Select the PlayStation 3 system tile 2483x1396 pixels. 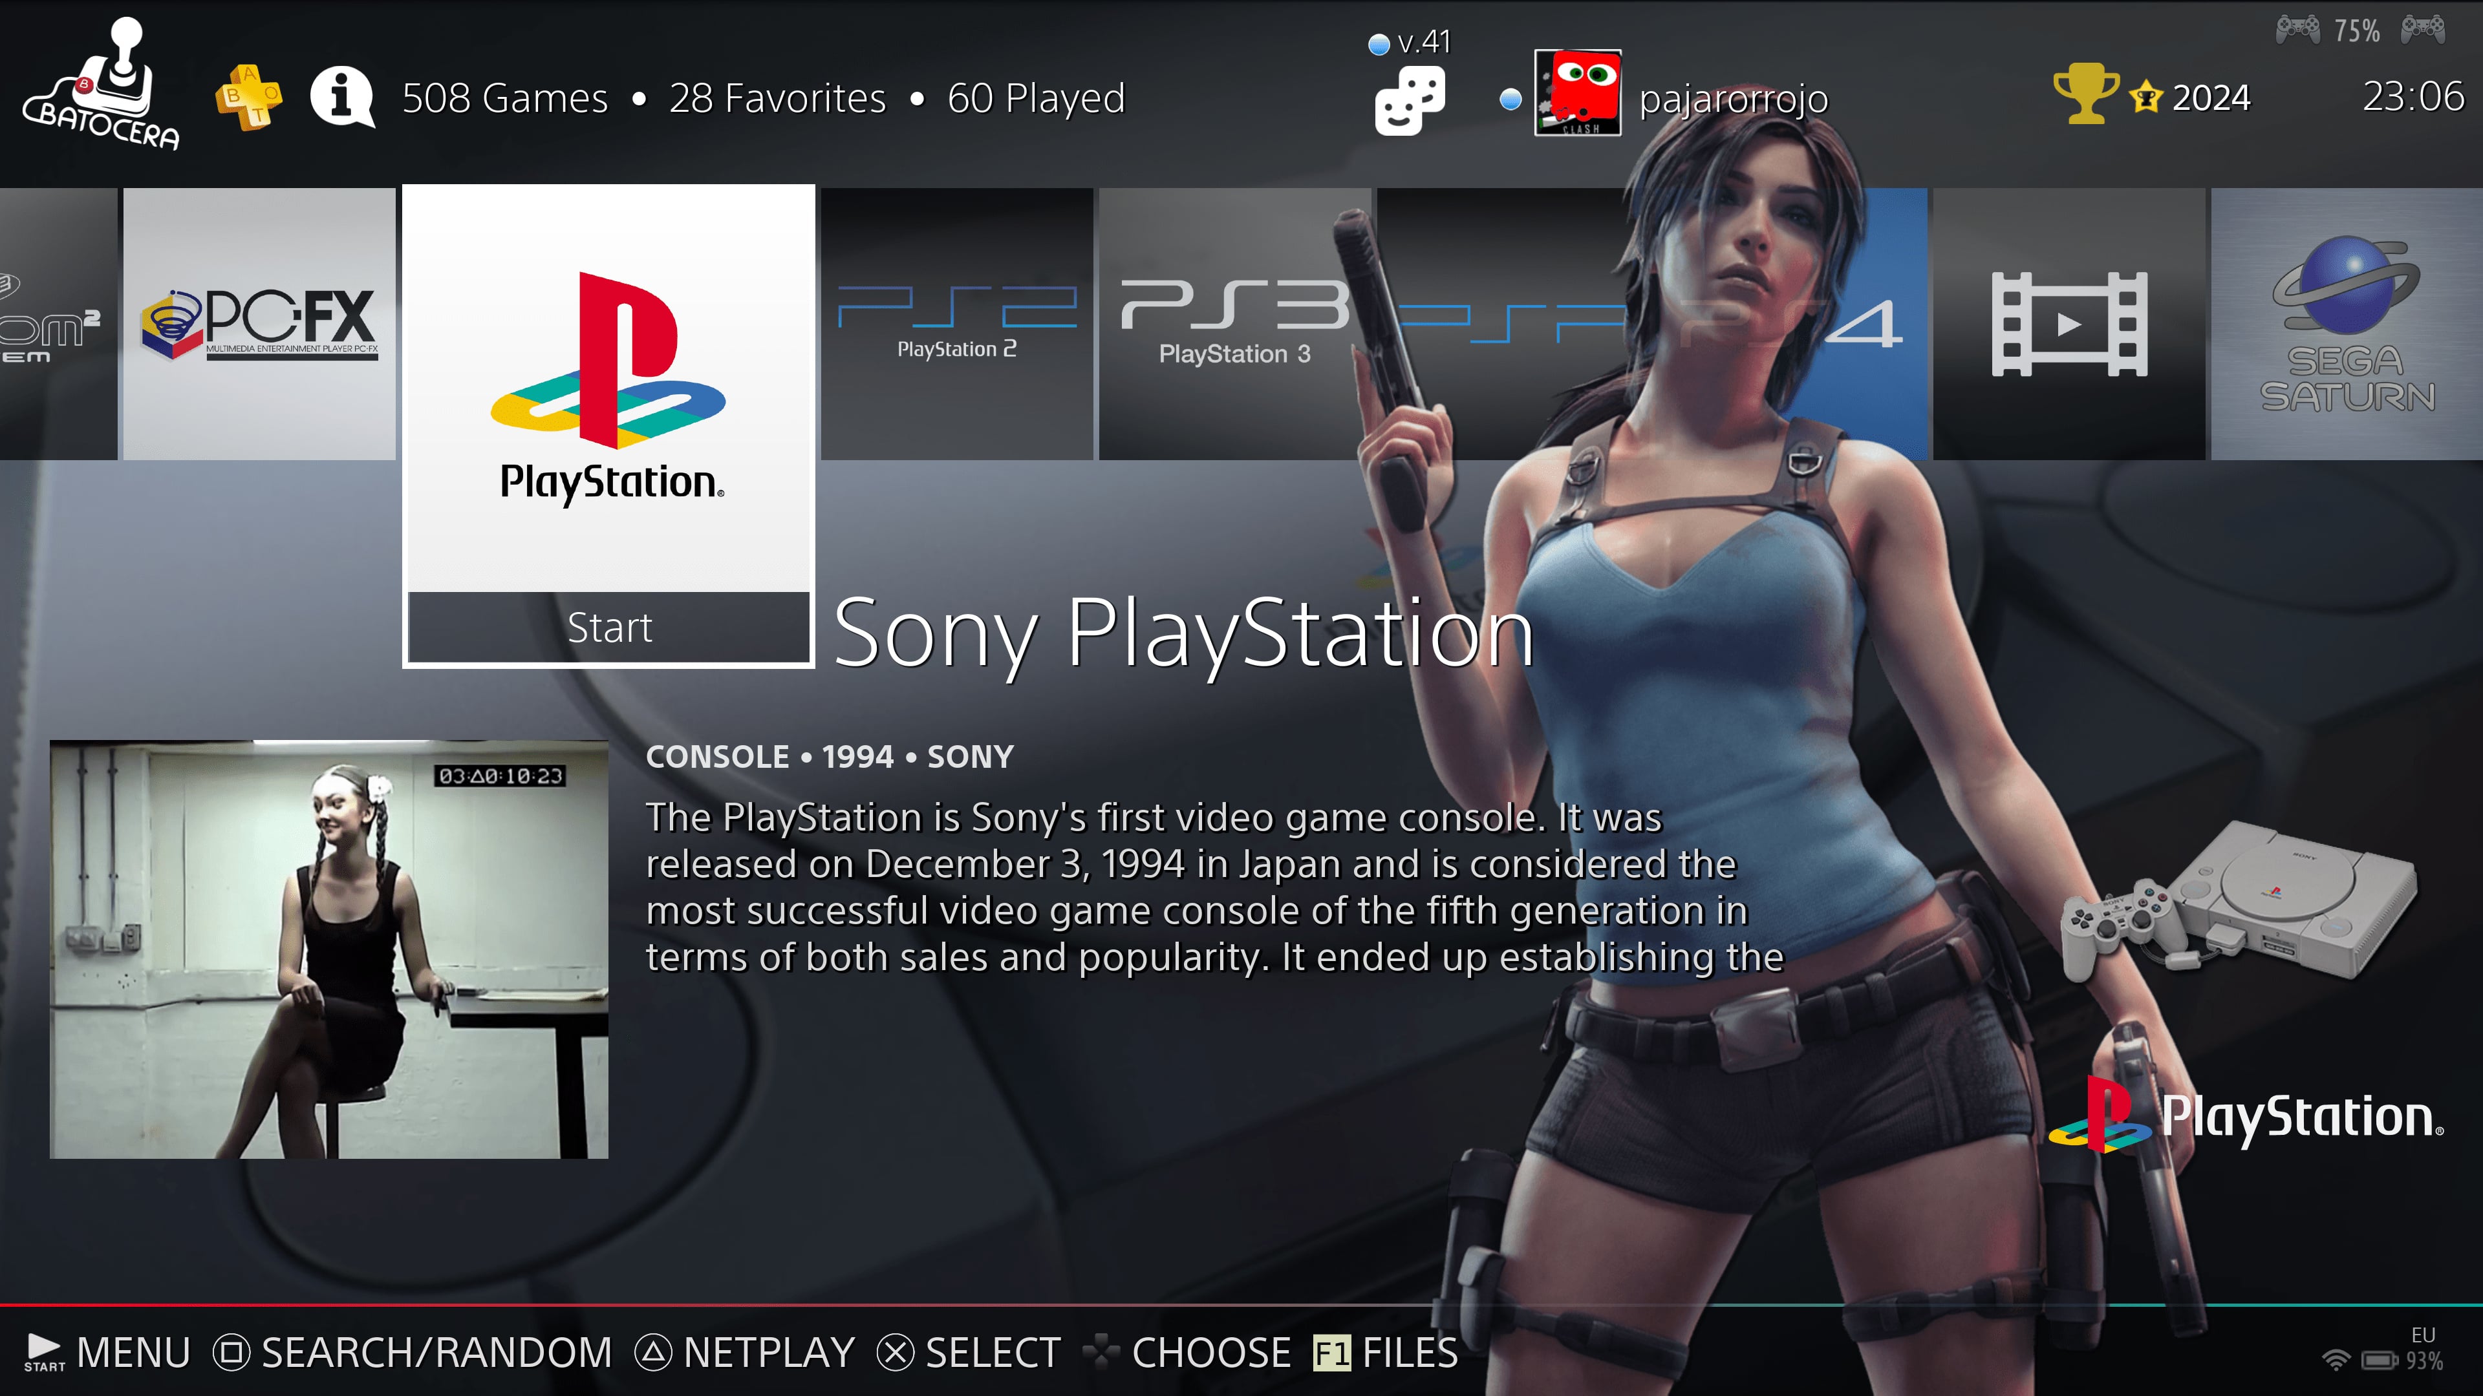pos(1234,324)
